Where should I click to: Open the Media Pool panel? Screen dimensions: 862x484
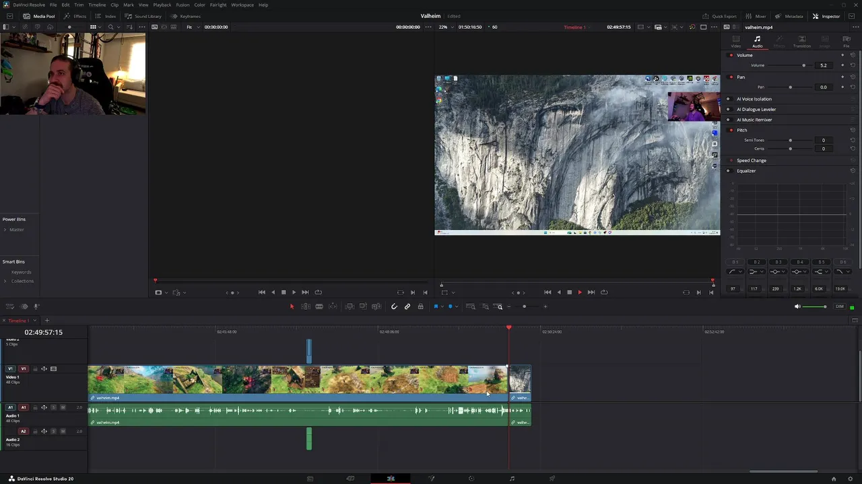40,16
